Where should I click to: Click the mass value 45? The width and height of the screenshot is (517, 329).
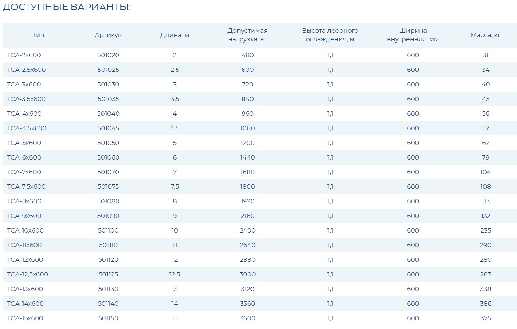(x=486, y=99)
